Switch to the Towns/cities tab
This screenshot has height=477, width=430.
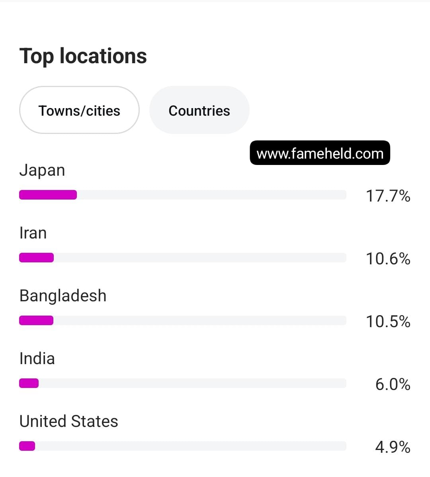click(x=79, y=111)
